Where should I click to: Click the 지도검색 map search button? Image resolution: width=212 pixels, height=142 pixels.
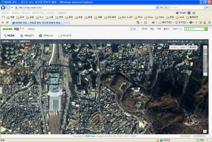[x=9, y=35]
